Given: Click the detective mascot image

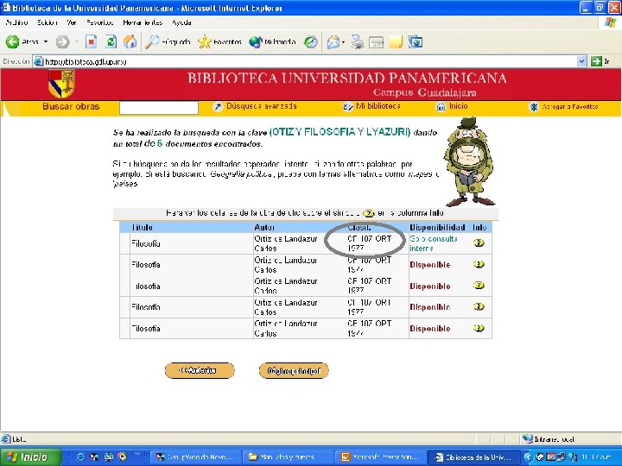Looking at the screenshot, I should [469, 161].
